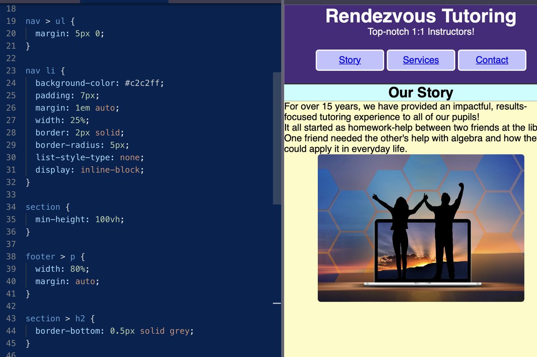The height and width of the screenshot is (357, 537).
Task: Place cursor on "nav > ul {" line
Action: click(51, 21)
